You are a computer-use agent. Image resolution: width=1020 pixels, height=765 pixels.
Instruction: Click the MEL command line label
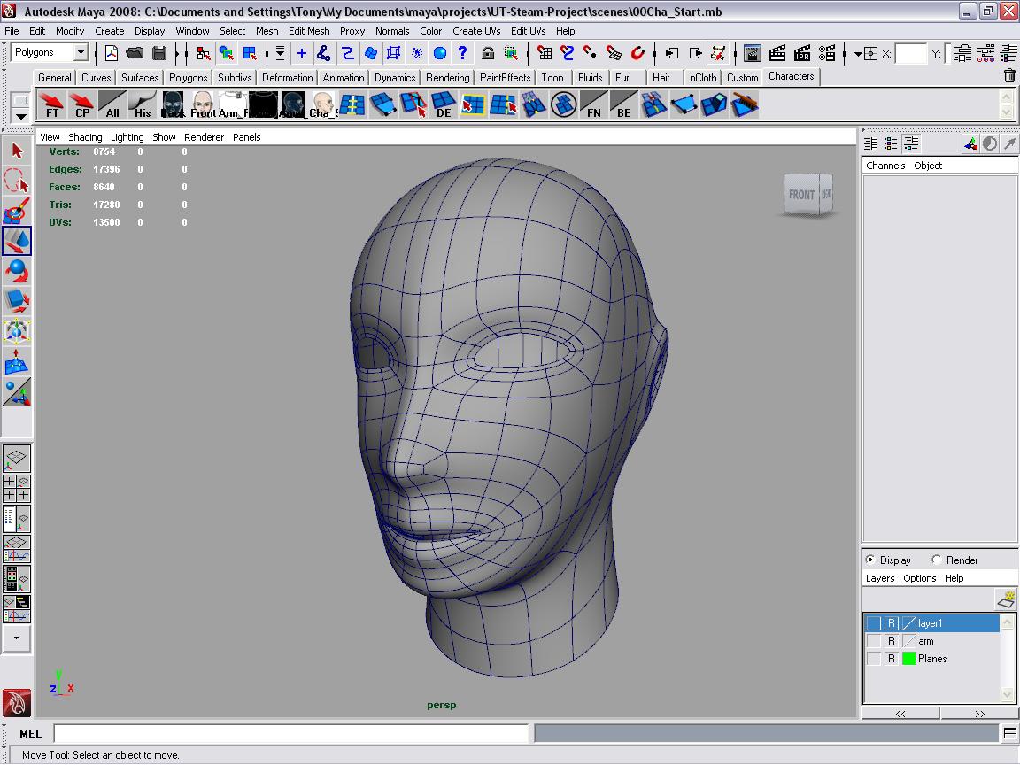[x=31, y=734]
